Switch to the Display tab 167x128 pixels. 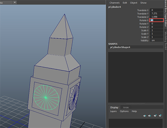point(114,108)
